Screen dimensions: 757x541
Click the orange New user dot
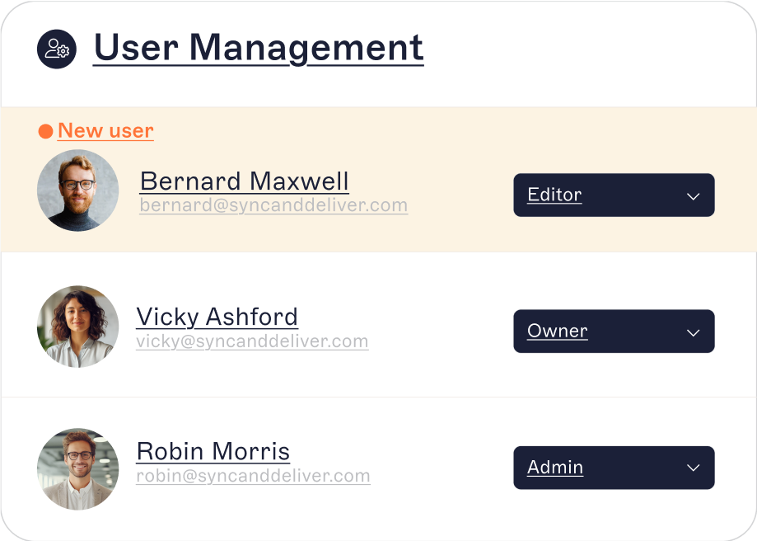click(46, 131)
